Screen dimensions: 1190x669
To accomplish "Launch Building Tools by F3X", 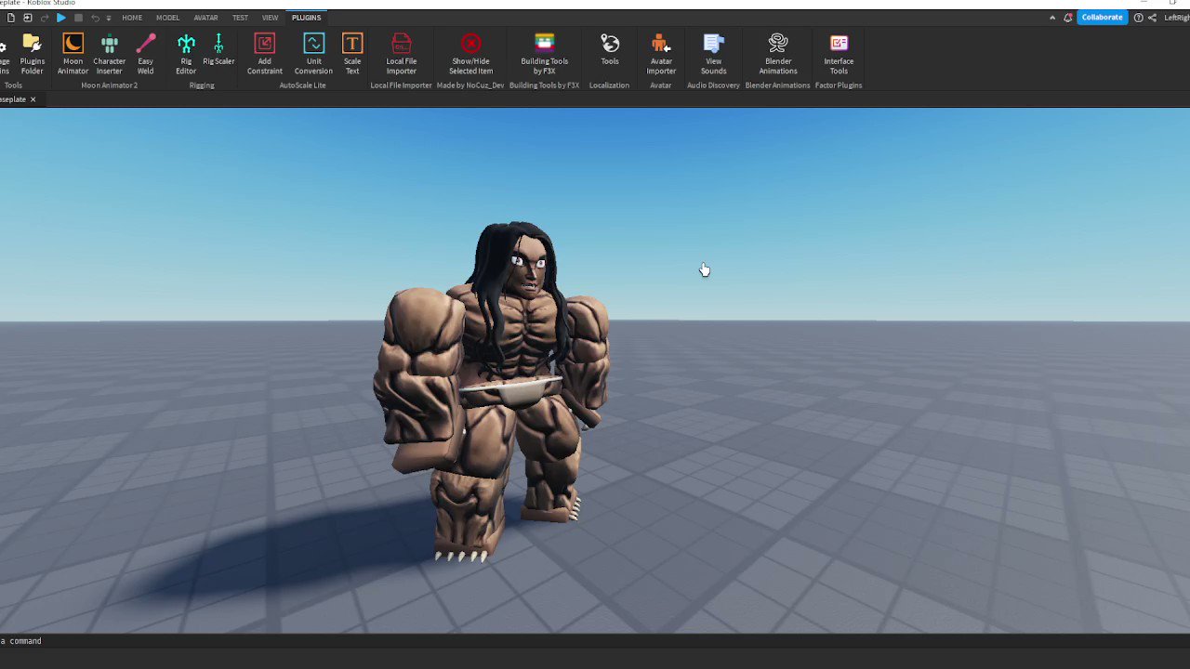I will (545, 54).
